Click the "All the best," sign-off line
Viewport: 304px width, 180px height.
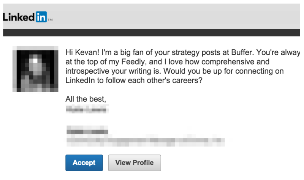86,99
